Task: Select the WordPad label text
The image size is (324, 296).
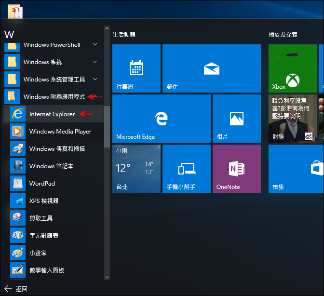Action: [42, 183]
